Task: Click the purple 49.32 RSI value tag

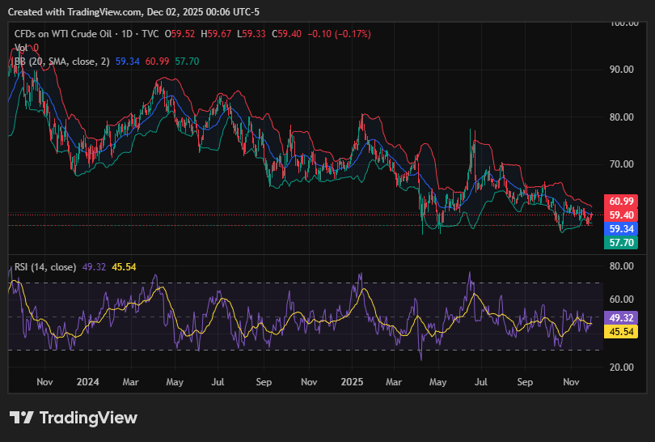Action: [621, 317]
